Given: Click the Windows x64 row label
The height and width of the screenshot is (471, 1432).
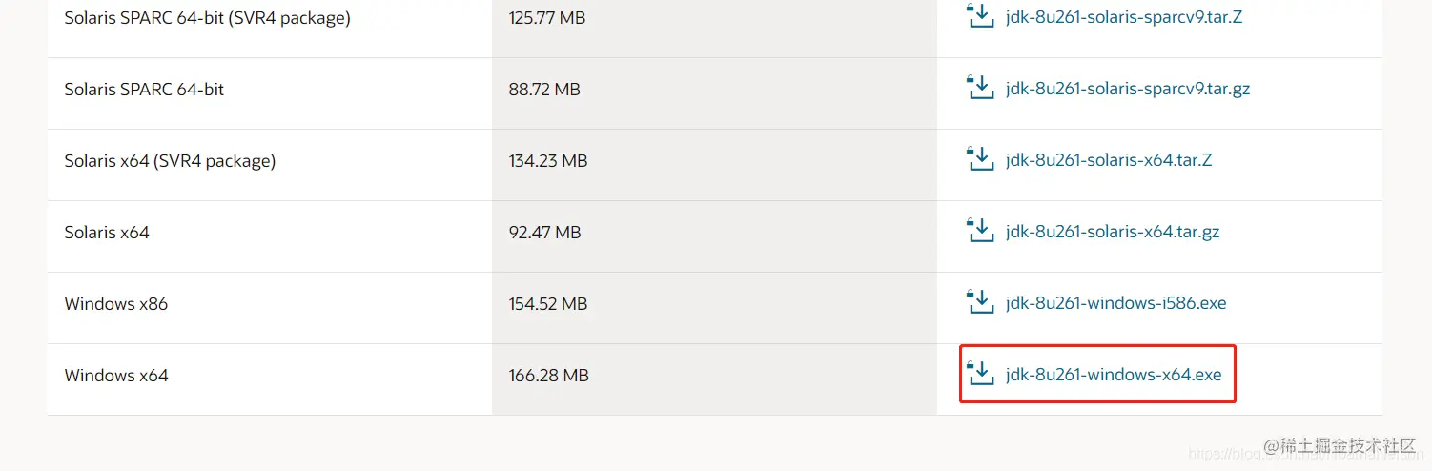Looking at the screenshot, I should [116, 376].
